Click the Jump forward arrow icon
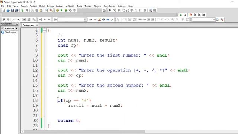The height and width of the screenshot is (134, 238). point(185,15)
